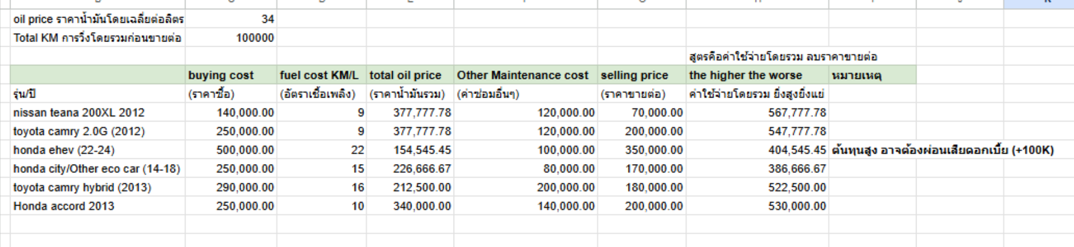Select the Total KM value 100000
1074x247 pixels.
(231, 38)
